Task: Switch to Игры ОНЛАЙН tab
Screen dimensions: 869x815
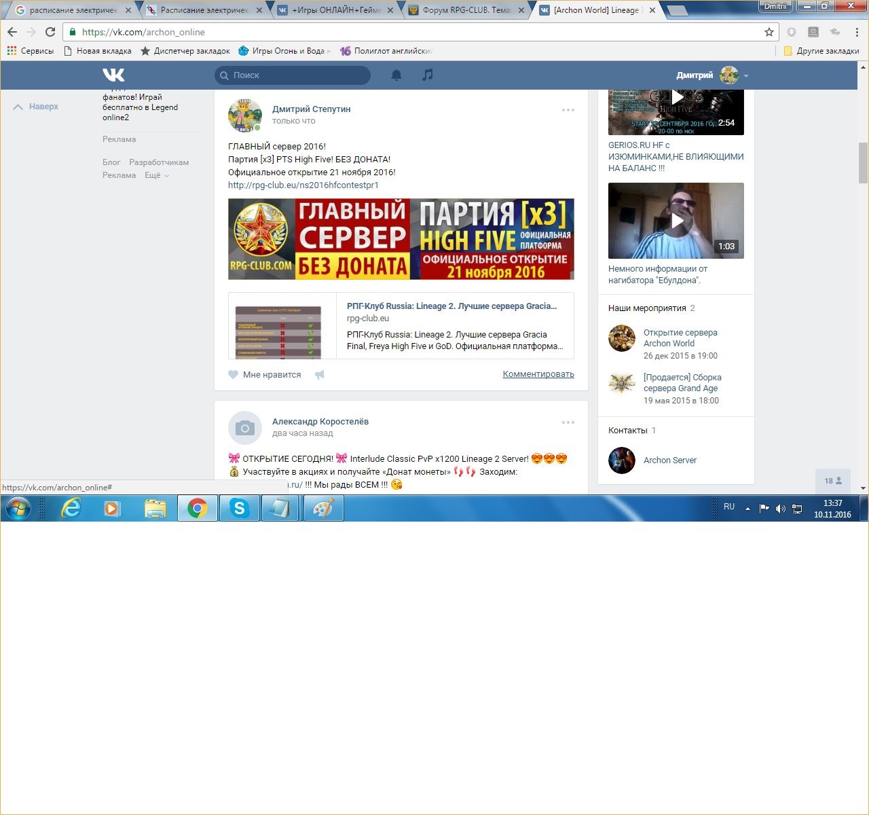Action: point(335,11)
